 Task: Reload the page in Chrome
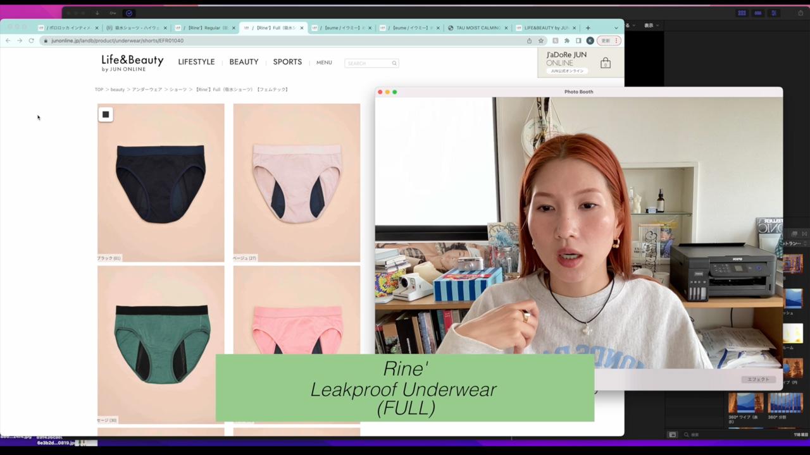tap(31, 40)
